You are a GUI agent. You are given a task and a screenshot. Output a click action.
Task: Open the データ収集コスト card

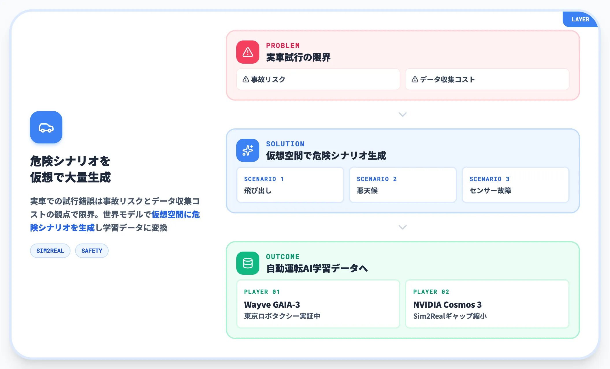(487, 79)
